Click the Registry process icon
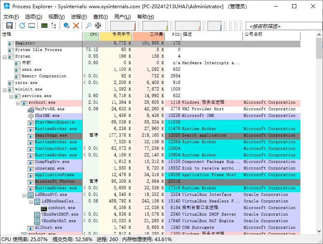Viewport: 323px width, 244px height. 11,44
